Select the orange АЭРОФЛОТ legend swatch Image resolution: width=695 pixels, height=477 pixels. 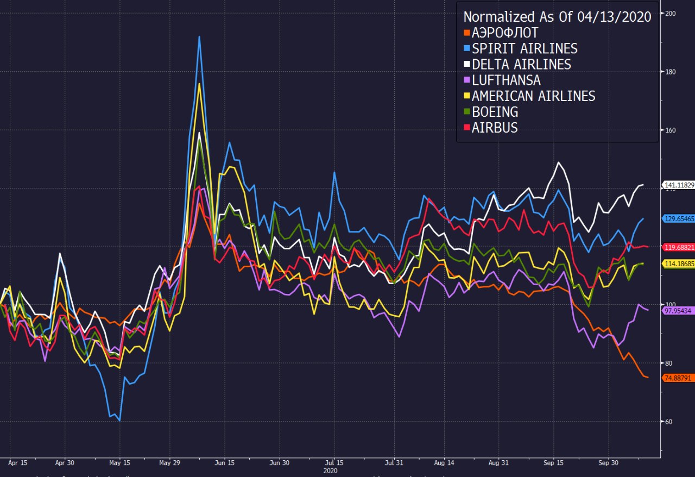tap(466, 33)
